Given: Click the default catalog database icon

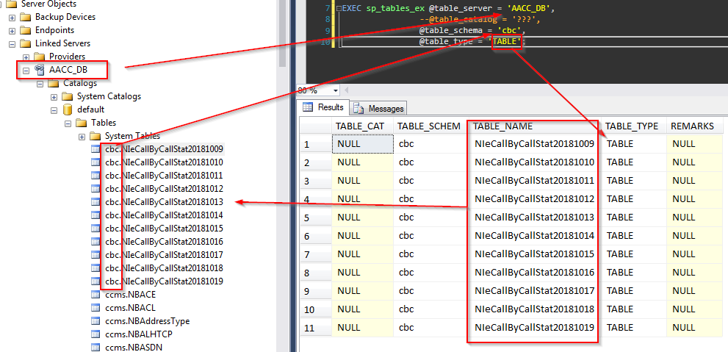Looking at the screenshot, I should tap(68, 109).
